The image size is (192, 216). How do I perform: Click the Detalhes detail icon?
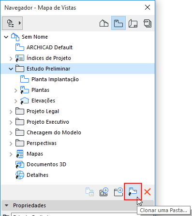(20, 175)
